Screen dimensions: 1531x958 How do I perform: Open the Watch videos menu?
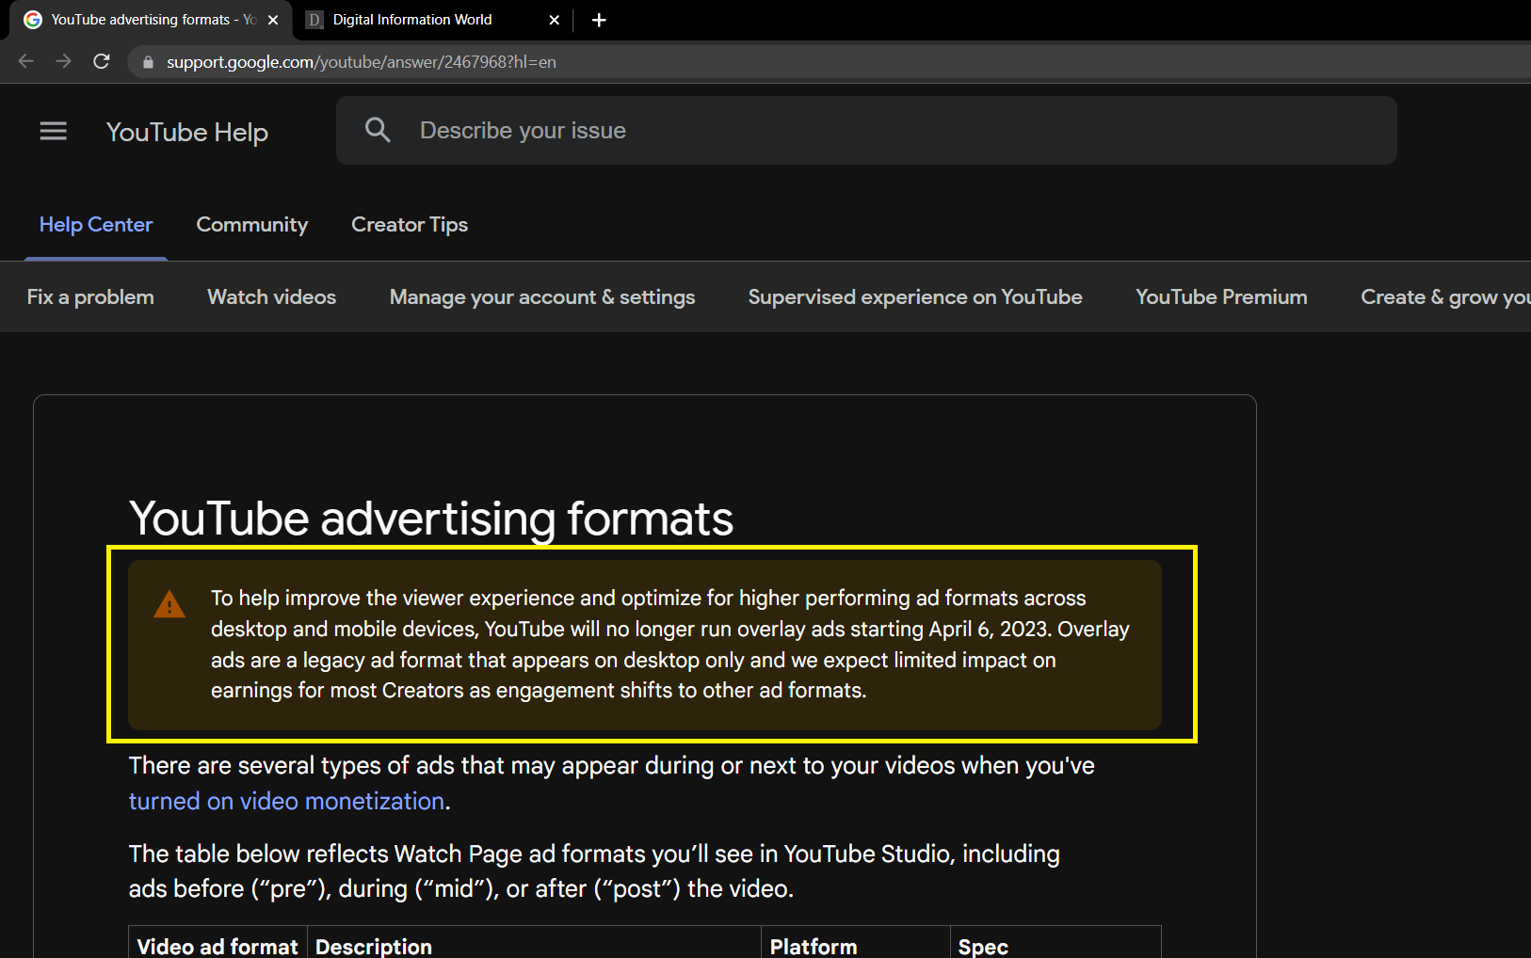(271, 297)
